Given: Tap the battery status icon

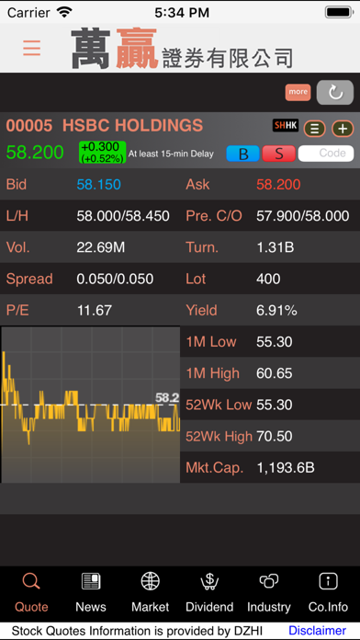Looking at the screenshot, I should coord(338,12).
